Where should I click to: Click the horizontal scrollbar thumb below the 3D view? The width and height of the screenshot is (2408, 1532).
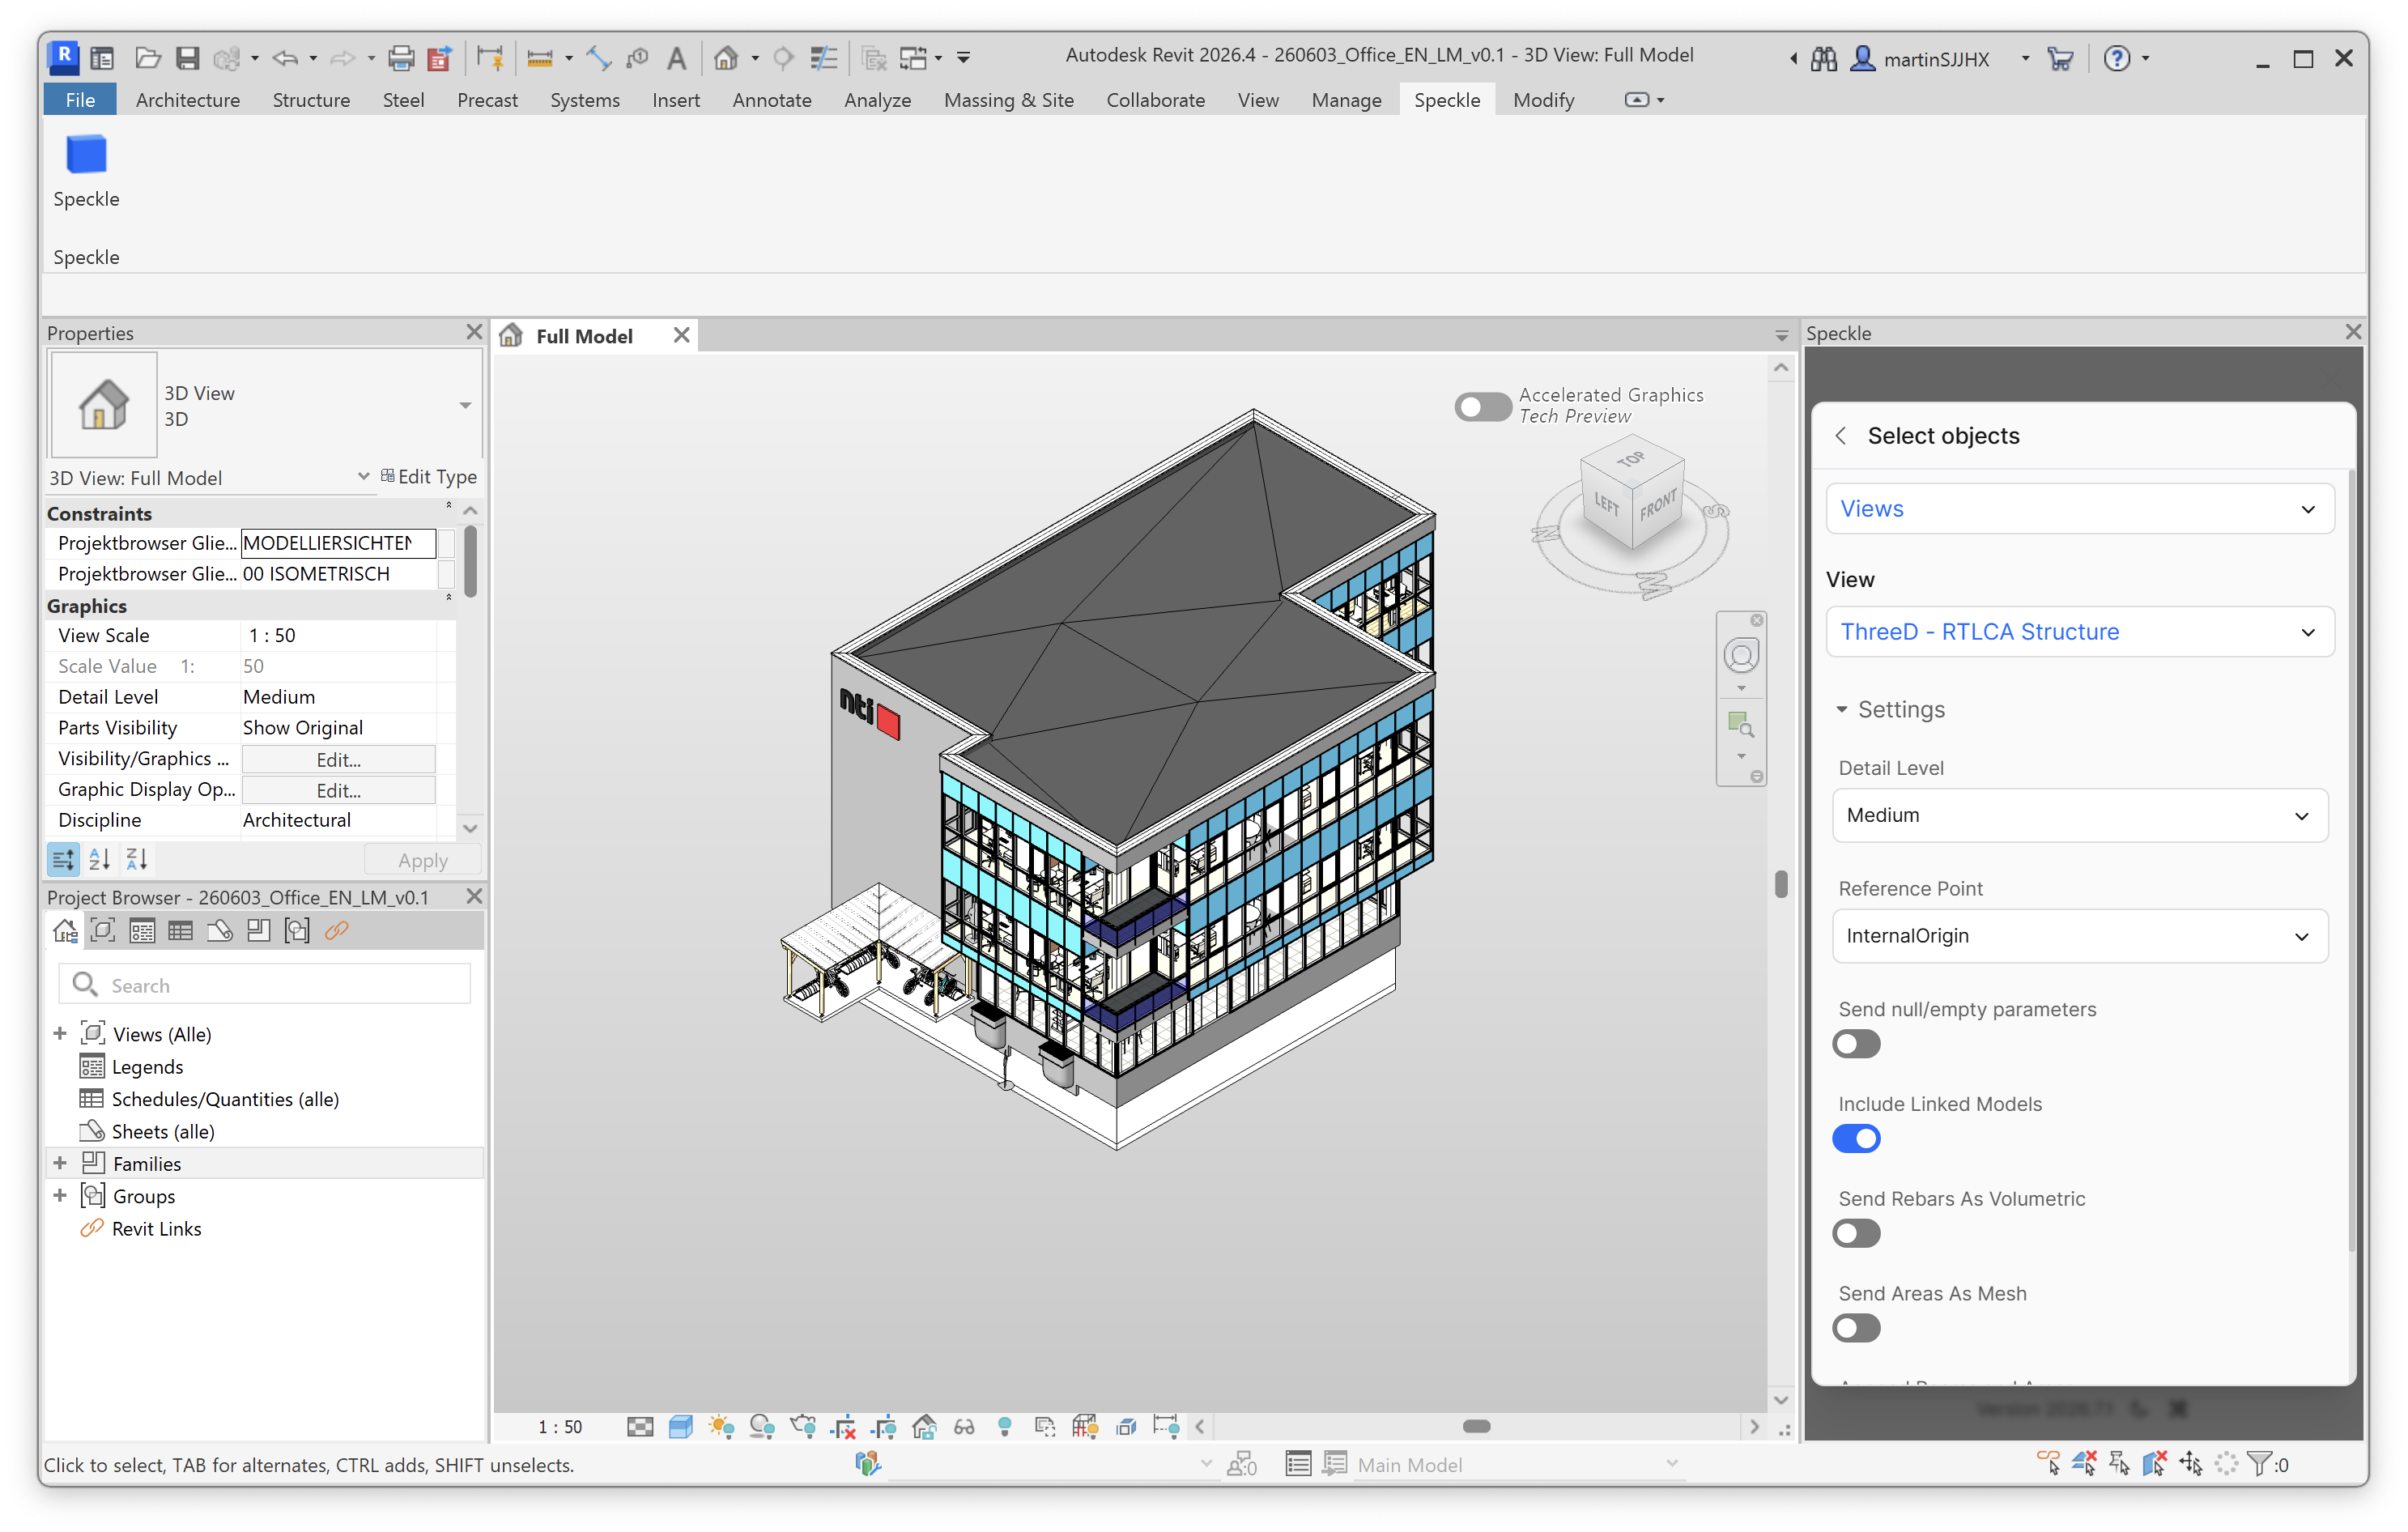[x=1476, y=1427]
